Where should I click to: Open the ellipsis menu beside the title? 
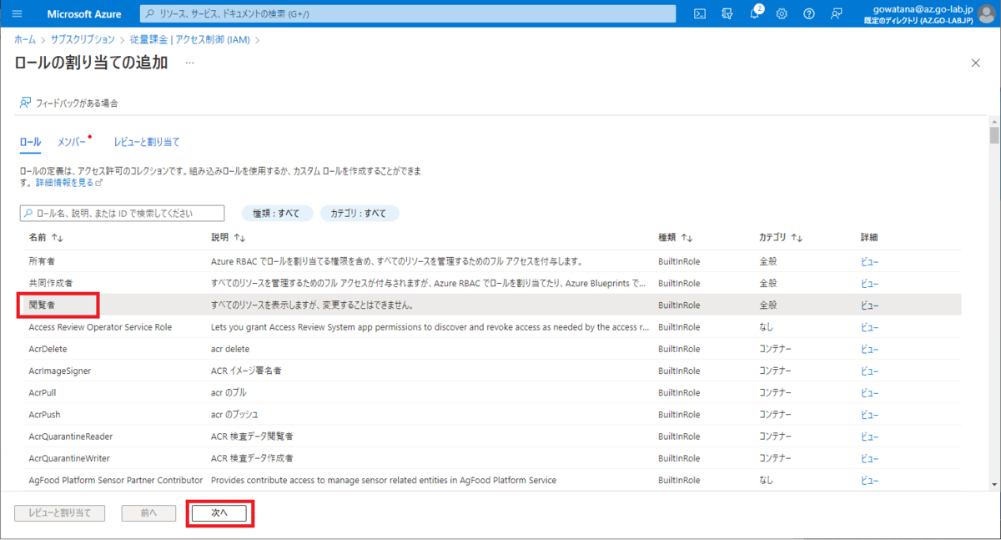[x=190, y=63]
